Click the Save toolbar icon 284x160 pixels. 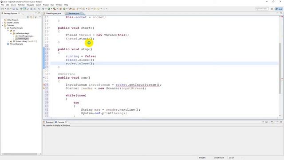click(14, 9)
